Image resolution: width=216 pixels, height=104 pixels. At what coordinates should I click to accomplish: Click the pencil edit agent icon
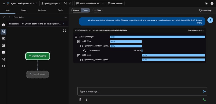70,3
